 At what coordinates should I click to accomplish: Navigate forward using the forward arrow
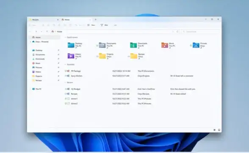click(36, 32)
